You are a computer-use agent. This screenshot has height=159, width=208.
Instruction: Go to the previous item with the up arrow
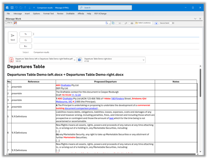[25, 8]
